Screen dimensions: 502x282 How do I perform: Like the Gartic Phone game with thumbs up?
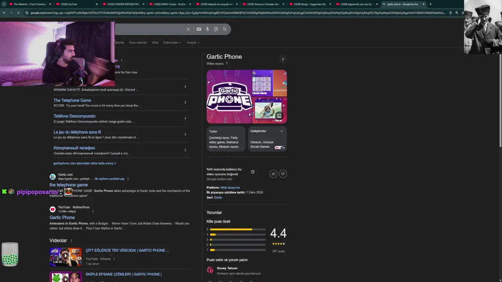coord(273,174)
